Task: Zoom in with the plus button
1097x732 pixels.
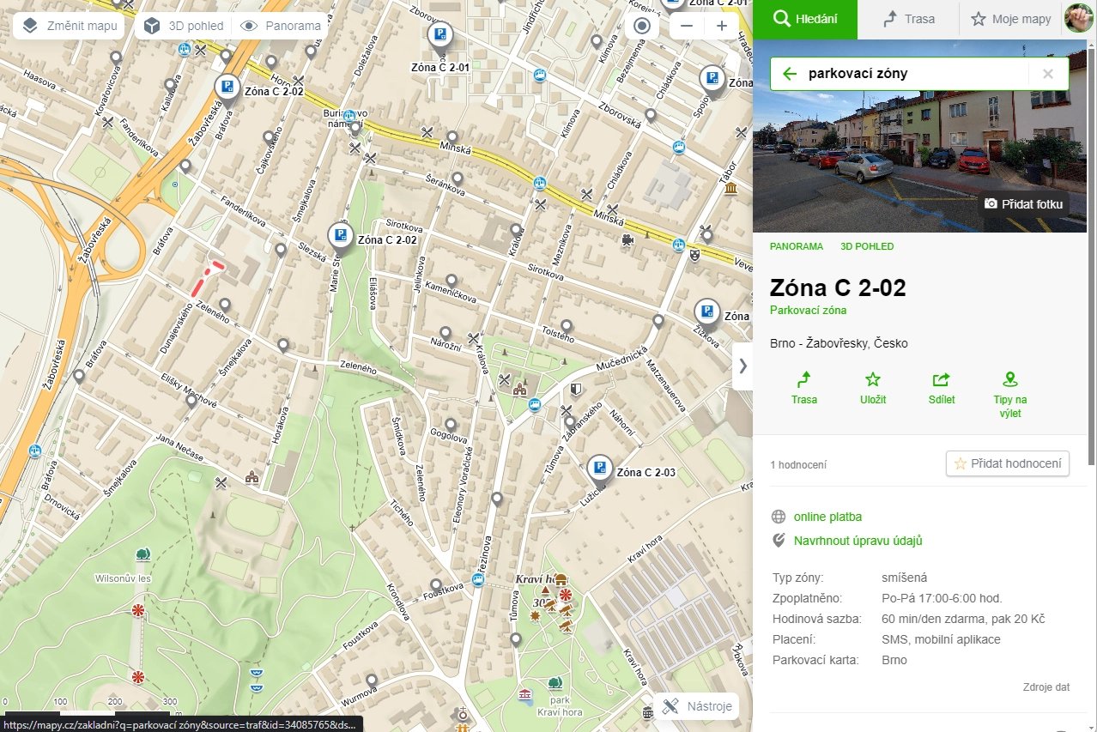Action: (x=722, y=26)
